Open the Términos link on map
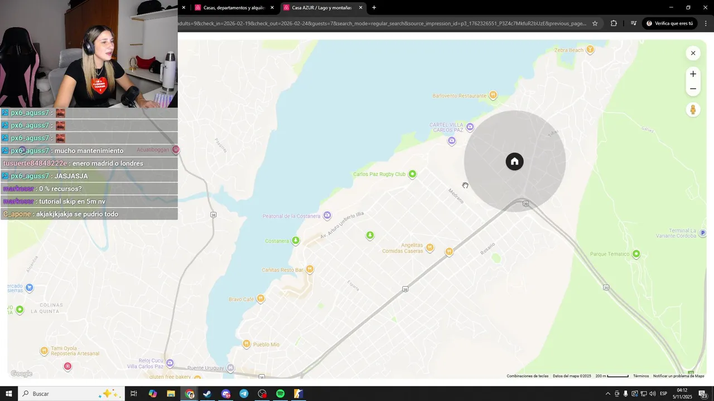This screenshot has height=401, width=714. (641, 376)
